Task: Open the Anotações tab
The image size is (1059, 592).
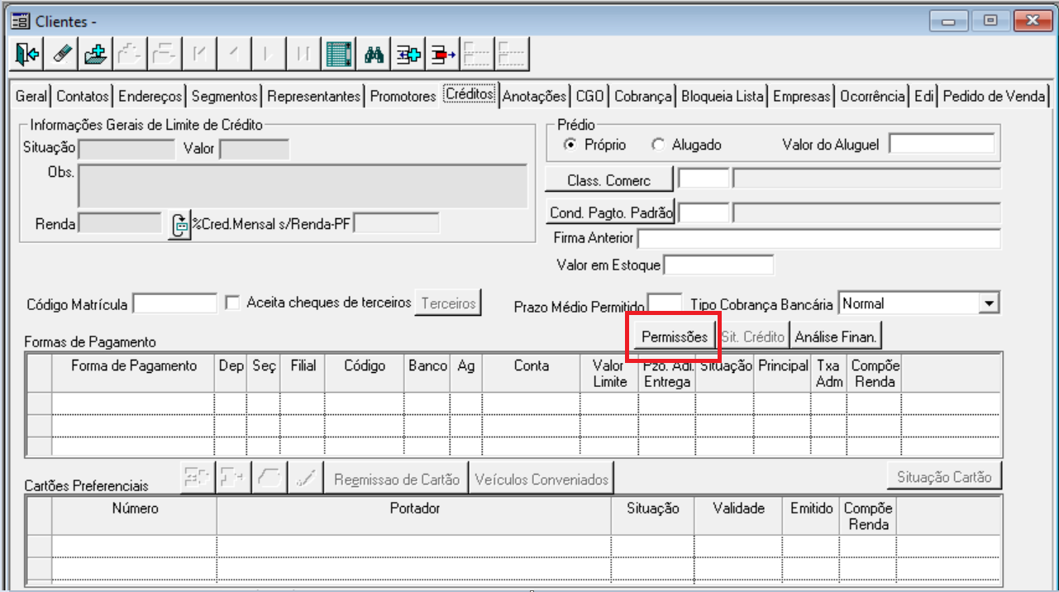Action: coord(535,97)
